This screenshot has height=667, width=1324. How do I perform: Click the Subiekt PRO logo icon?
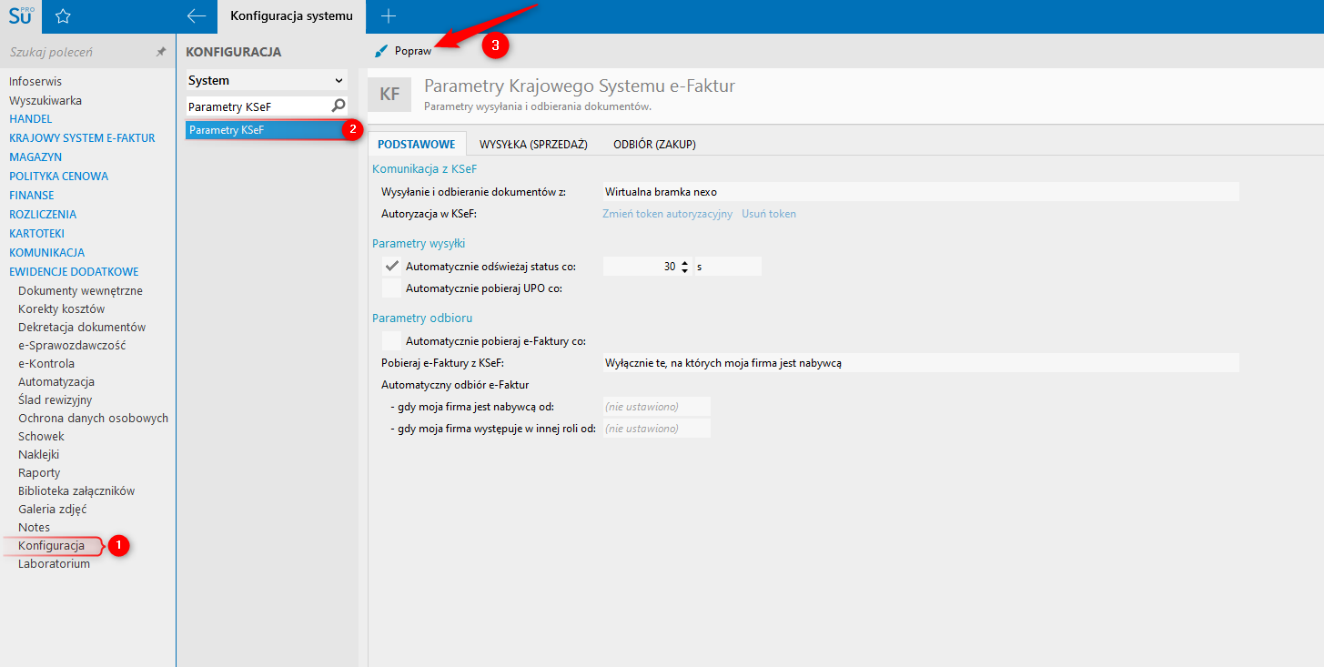pyautogui.click(x=20, y=15)
